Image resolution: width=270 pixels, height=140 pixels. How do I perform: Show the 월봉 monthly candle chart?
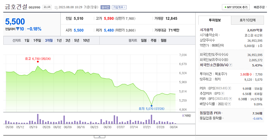coord(164,40)
